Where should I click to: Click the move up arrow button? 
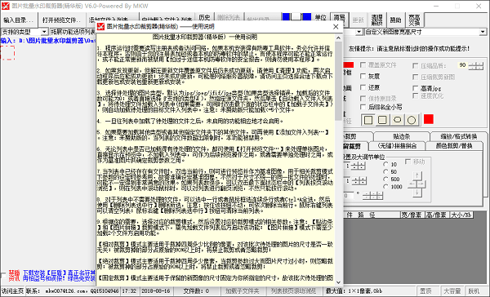coord(416,175)
